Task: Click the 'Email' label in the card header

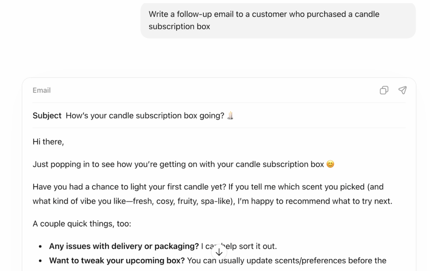Action: tap(42, 90)
